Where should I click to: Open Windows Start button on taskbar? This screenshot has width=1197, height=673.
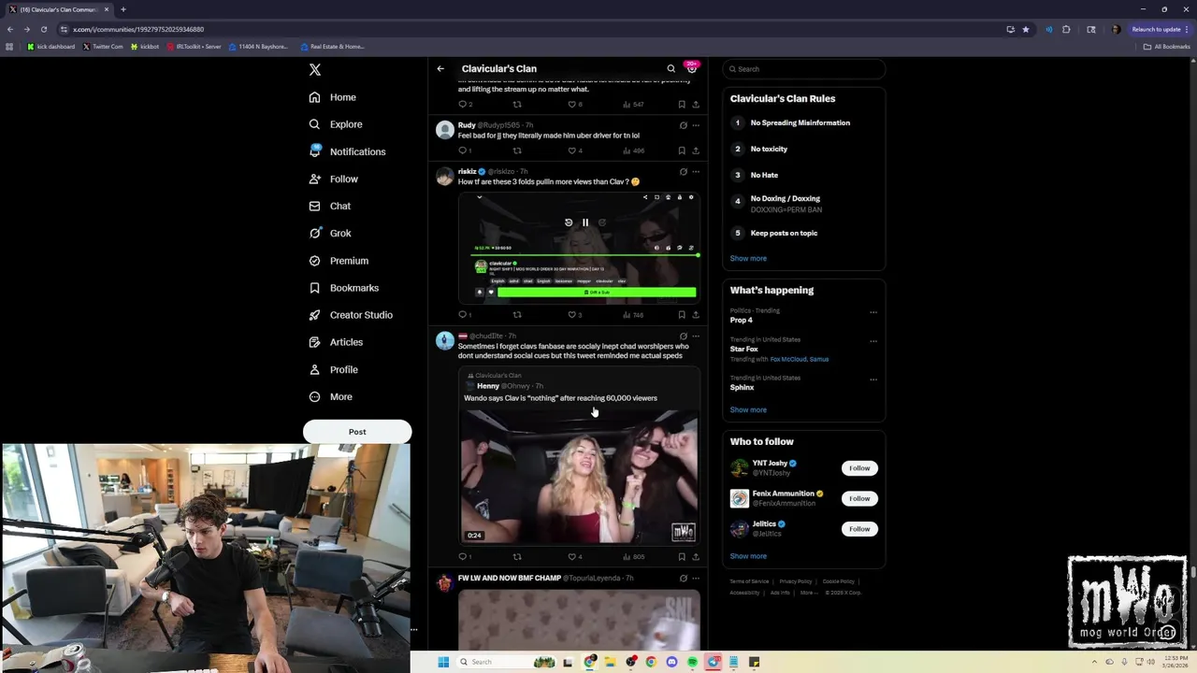tap(443, 662)
